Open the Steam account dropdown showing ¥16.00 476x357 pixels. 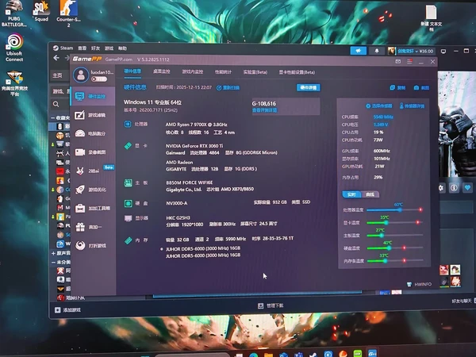click(x=415, y=51)
